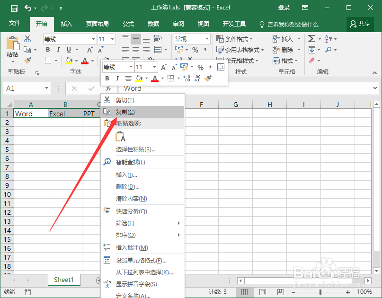This screenshot has height=298, width=382.
Task: Toggle Bold in the ribbon font group
Action: [48, 50]
